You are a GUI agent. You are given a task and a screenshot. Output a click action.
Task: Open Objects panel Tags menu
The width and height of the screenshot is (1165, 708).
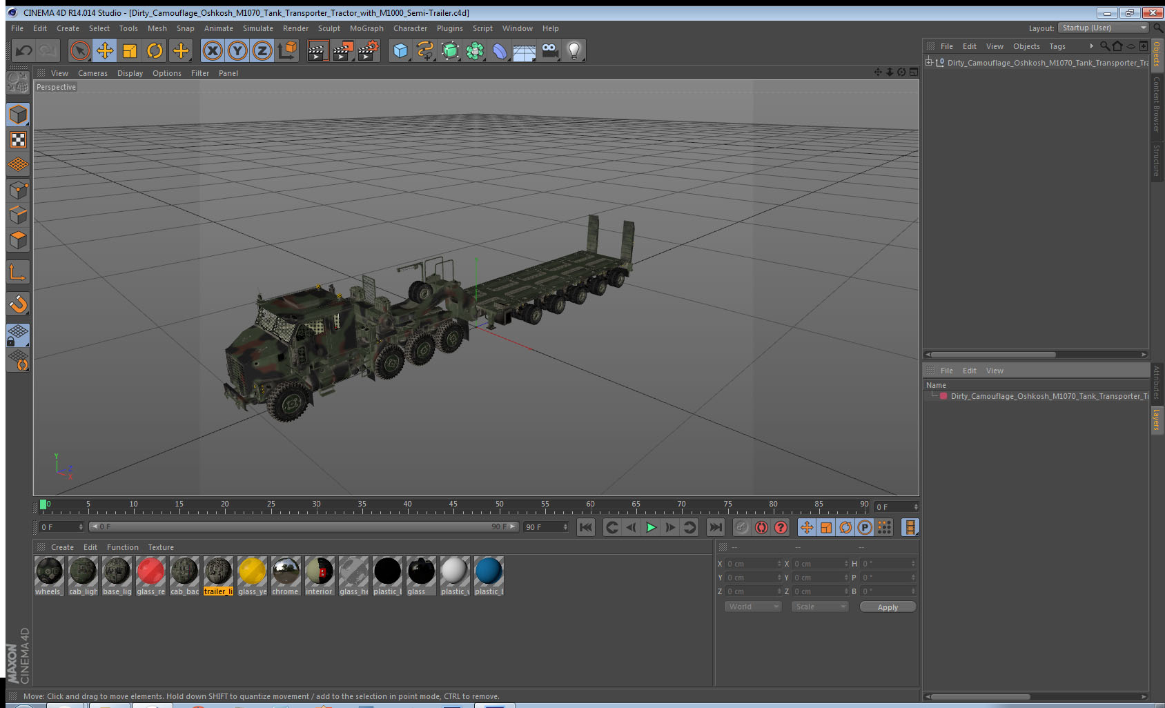(x=1057, y=46)
